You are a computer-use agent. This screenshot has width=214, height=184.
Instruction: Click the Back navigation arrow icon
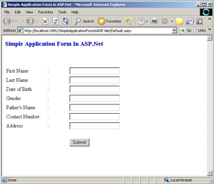pyautogui.click(x=7, y=21)
